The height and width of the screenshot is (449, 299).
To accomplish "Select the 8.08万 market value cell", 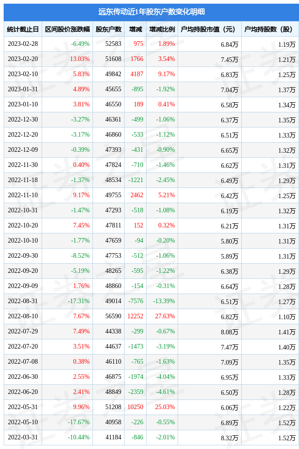I will click(x=229, y=333).
